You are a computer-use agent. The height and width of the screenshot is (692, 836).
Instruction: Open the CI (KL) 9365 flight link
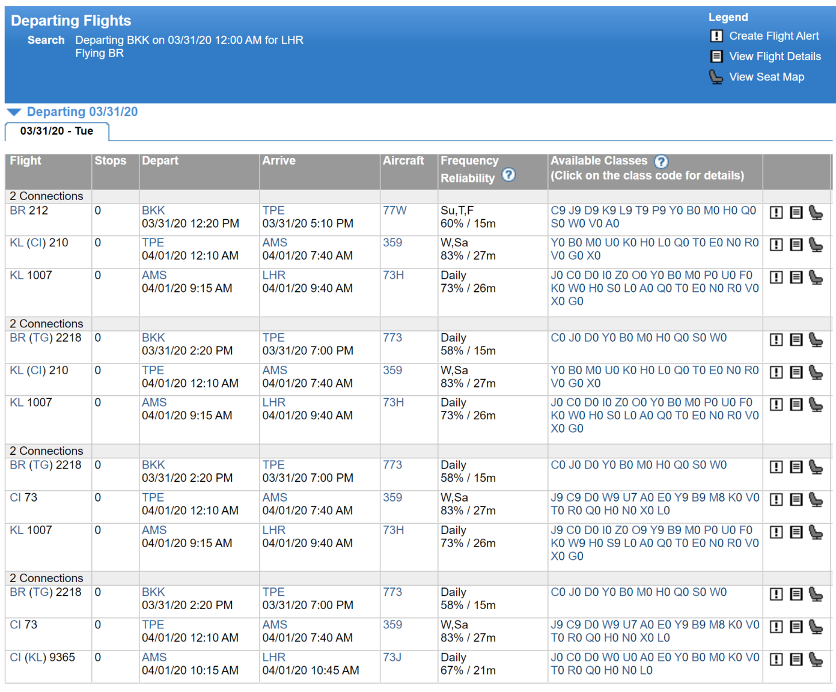point(42,658)
